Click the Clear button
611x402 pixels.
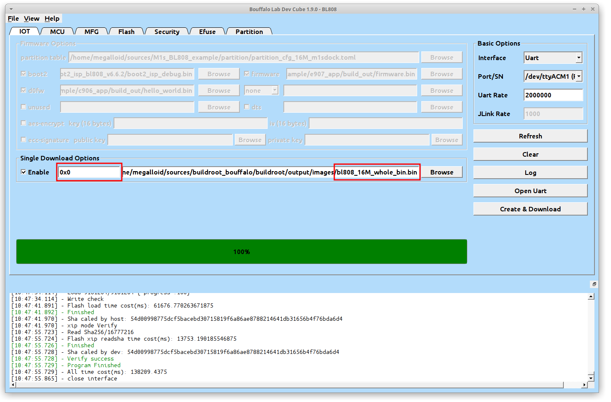(x=530, y=154)
